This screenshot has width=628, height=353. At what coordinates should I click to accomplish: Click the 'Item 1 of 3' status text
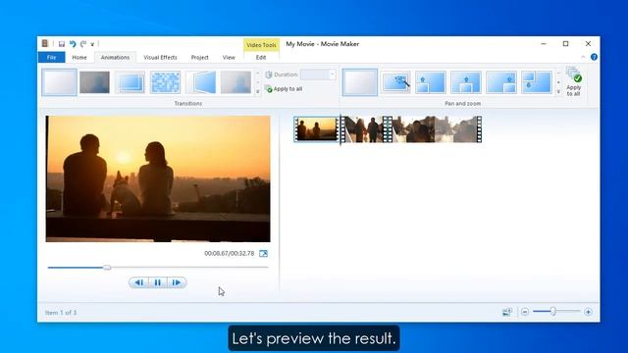tap(61, 313)
